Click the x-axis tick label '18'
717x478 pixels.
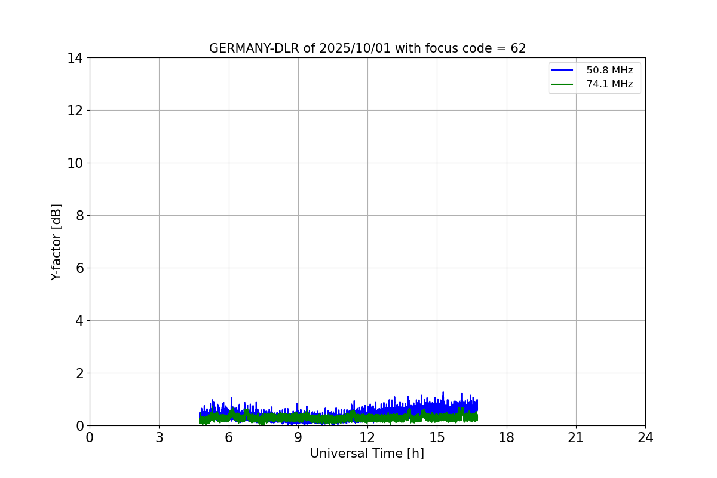(x=507, y=437)
